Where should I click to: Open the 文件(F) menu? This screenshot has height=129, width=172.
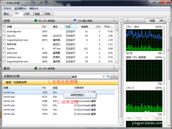pyautogui.click(x=7, y=9)
